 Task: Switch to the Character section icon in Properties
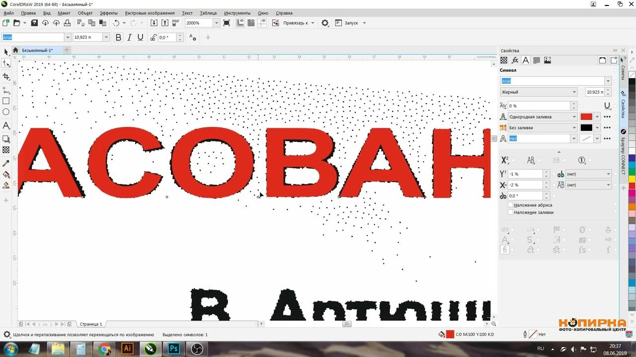point(526,60)
